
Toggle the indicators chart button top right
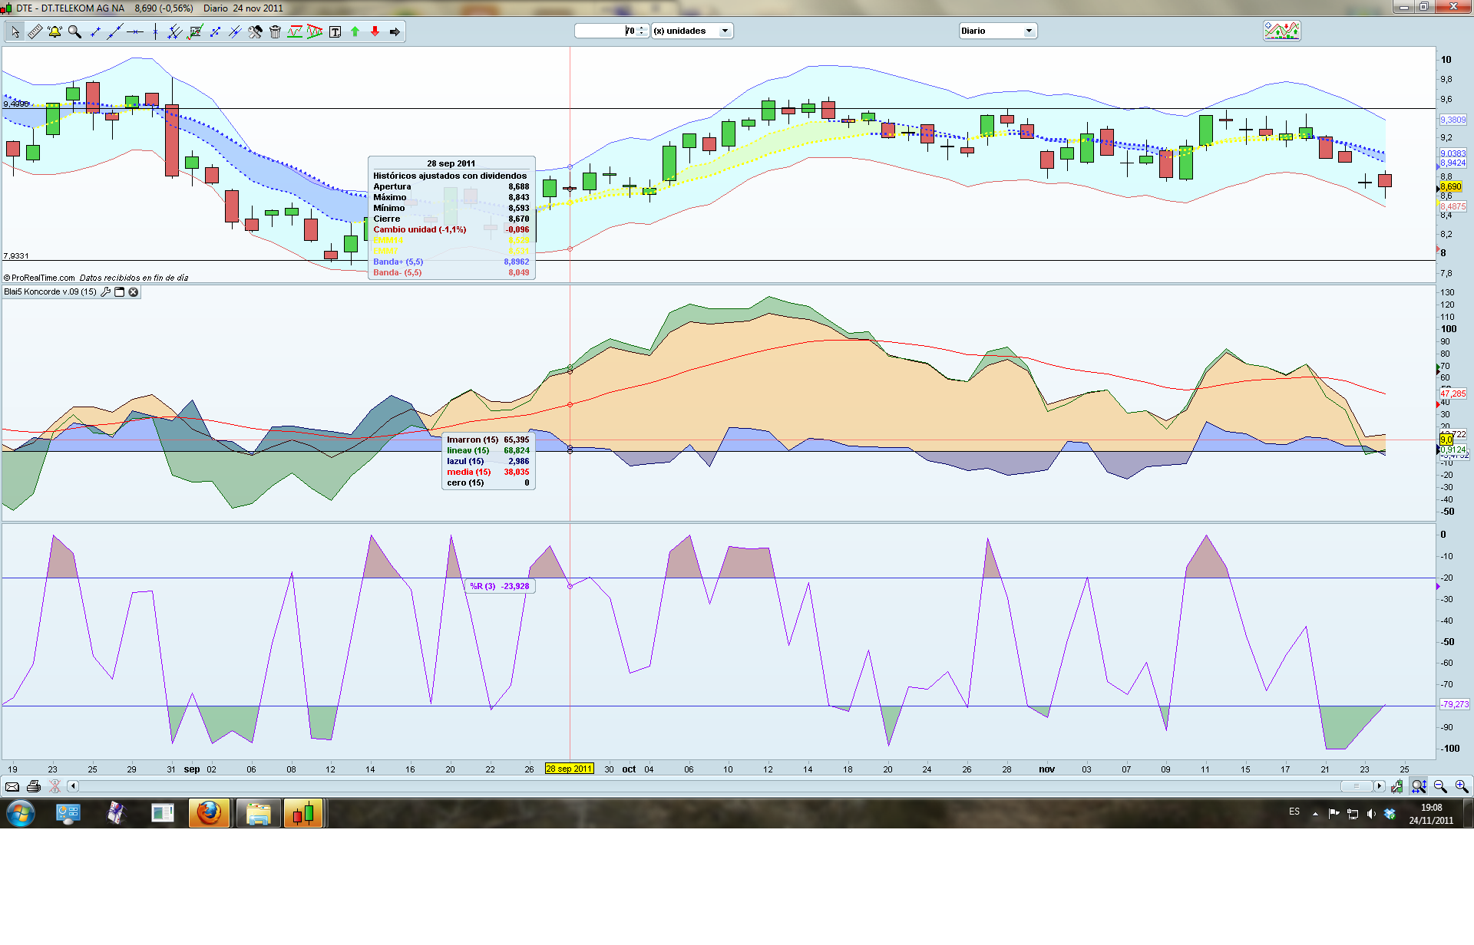tap(1281, 31)
